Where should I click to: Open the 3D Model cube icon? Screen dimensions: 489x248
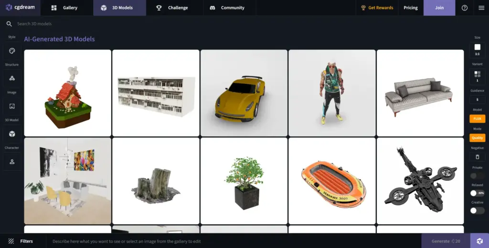12,134
